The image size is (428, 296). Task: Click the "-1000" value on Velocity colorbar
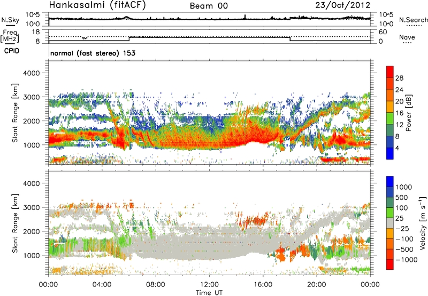pos(407,260)
